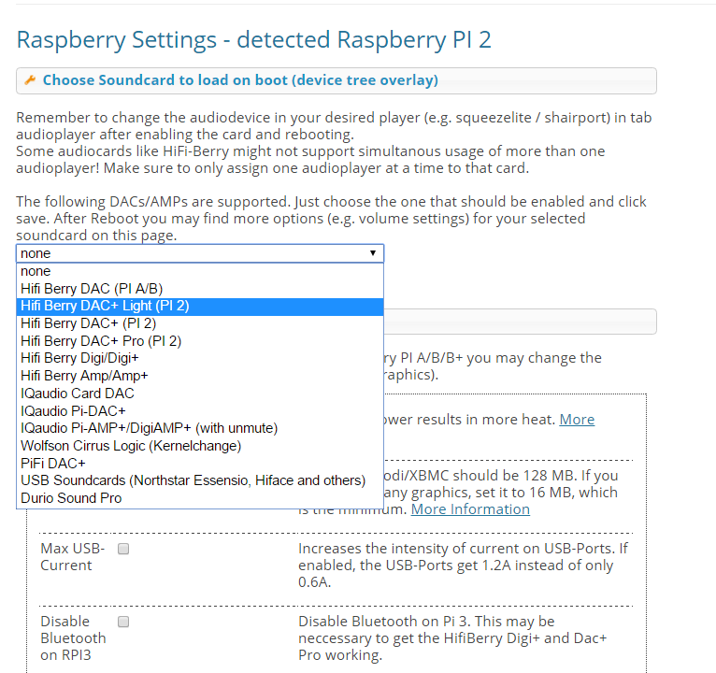
Task: Click the collapsed section header behind the dropdown
Action: coord(520,322)
